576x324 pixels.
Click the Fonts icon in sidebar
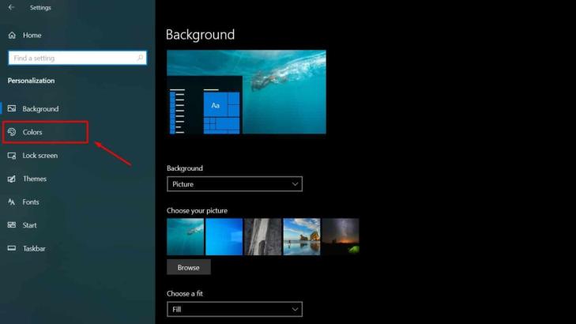tap(12, 202)
